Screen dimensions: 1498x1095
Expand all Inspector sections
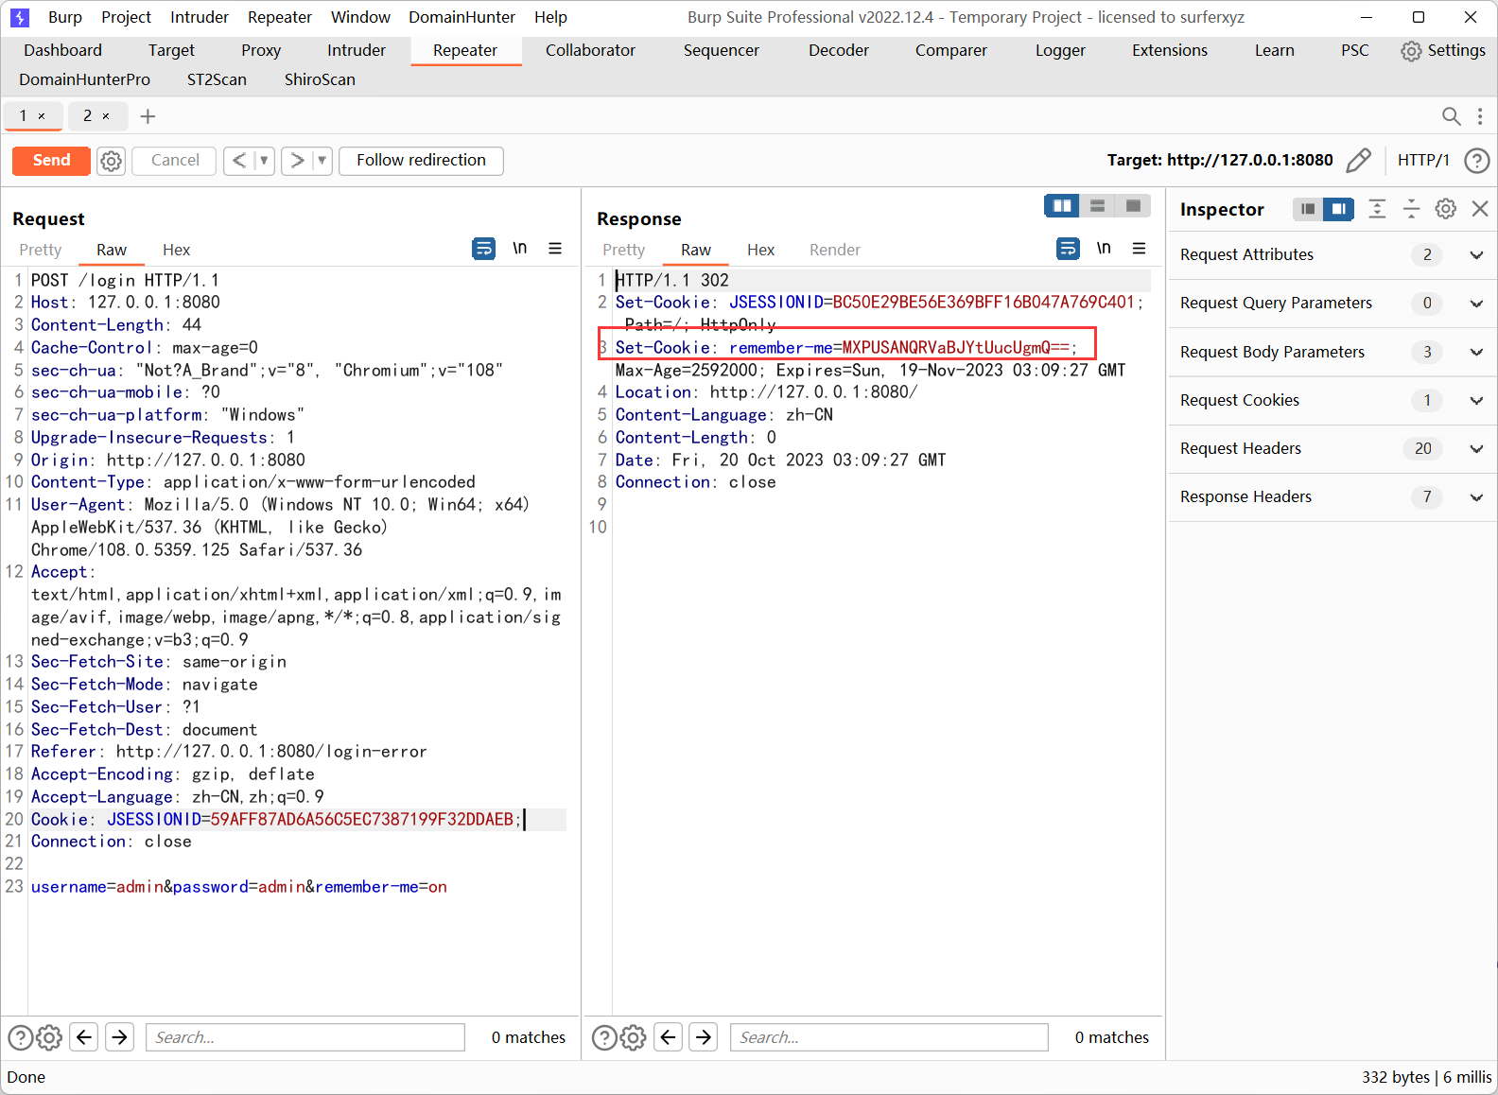pyautogui.click(x=1377, y=209)
